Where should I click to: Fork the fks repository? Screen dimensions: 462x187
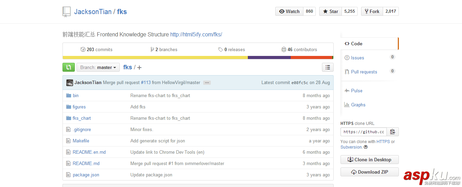coord(372,11)
